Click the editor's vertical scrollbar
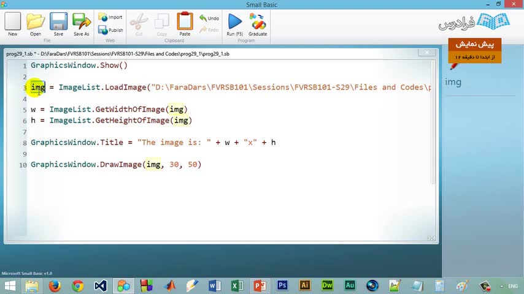This screenshot has height=294, width=524. [x=433, y=122]
